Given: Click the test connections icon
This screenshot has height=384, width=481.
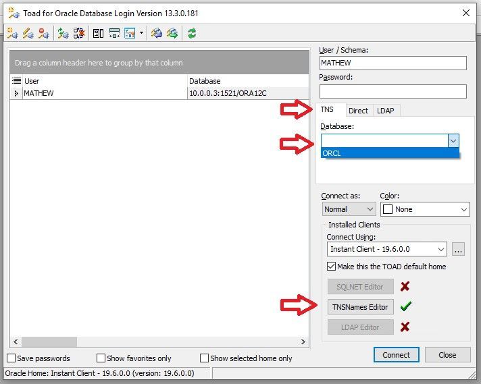Looking at the screenshot, I should [64, 33].
